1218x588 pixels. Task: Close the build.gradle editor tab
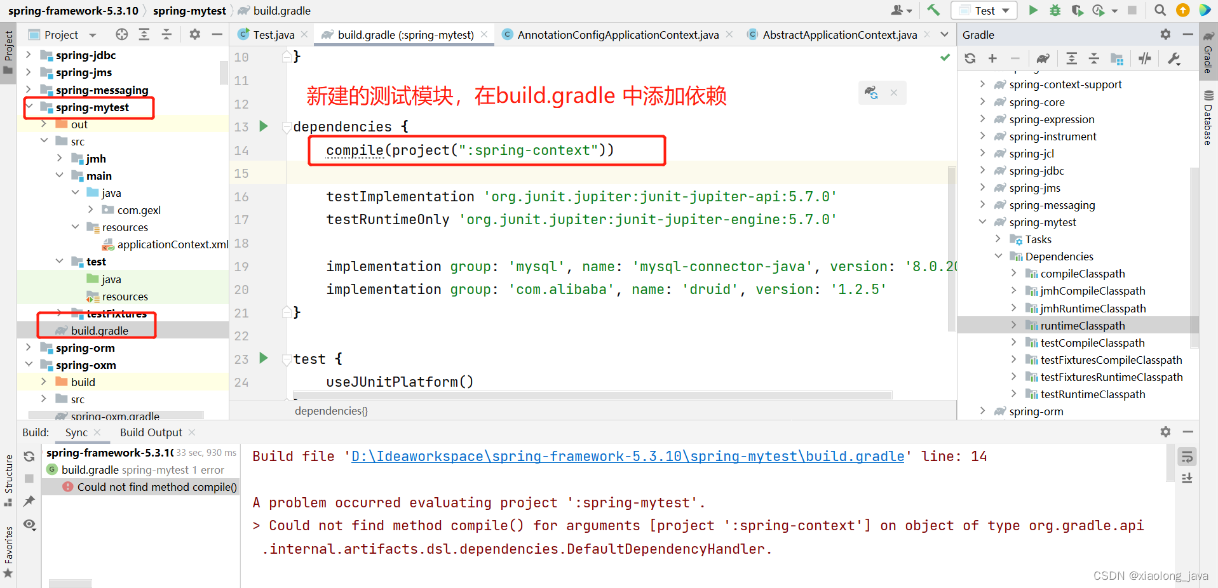click(484, 34)
